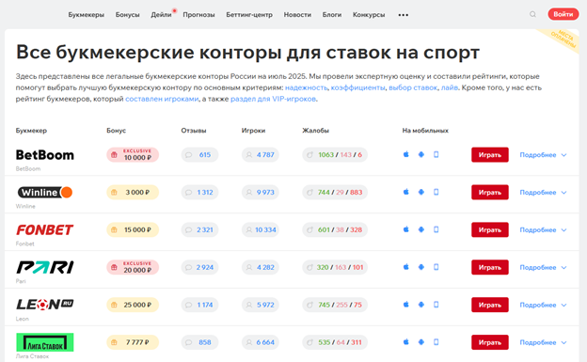Open Pari Android app icon
Viewport: 587px width, 362px height.
click(x=421, y=267)
